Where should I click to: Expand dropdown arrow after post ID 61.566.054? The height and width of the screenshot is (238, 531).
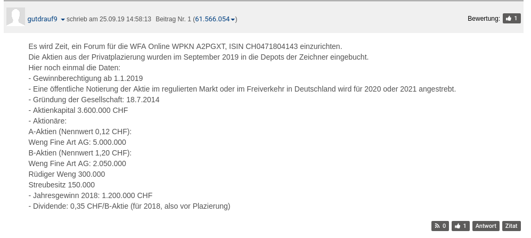click(233, 20)
